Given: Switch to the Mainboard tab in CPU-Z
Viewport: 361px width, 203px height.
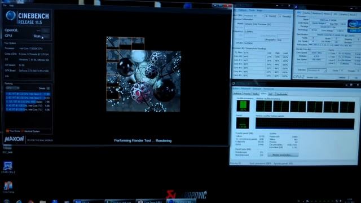Looking at the screenshot, I should tap(317, 14).
